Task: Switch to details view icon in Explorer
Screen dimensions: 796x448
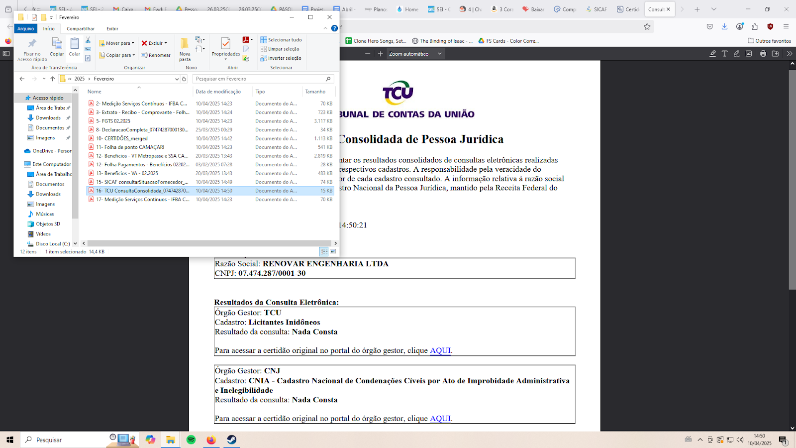Action: pyautogui.click(x=324, y=251)
